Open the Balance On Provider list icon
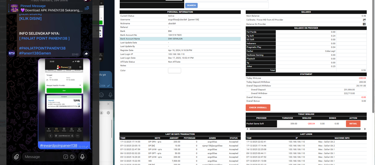 (364, 24)
